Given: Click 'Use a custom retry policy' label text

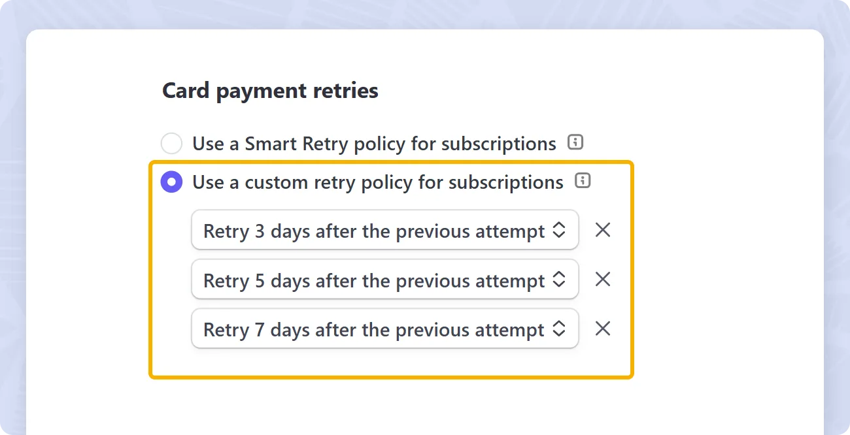Looking at the screenshot, I should click(378, 182).
